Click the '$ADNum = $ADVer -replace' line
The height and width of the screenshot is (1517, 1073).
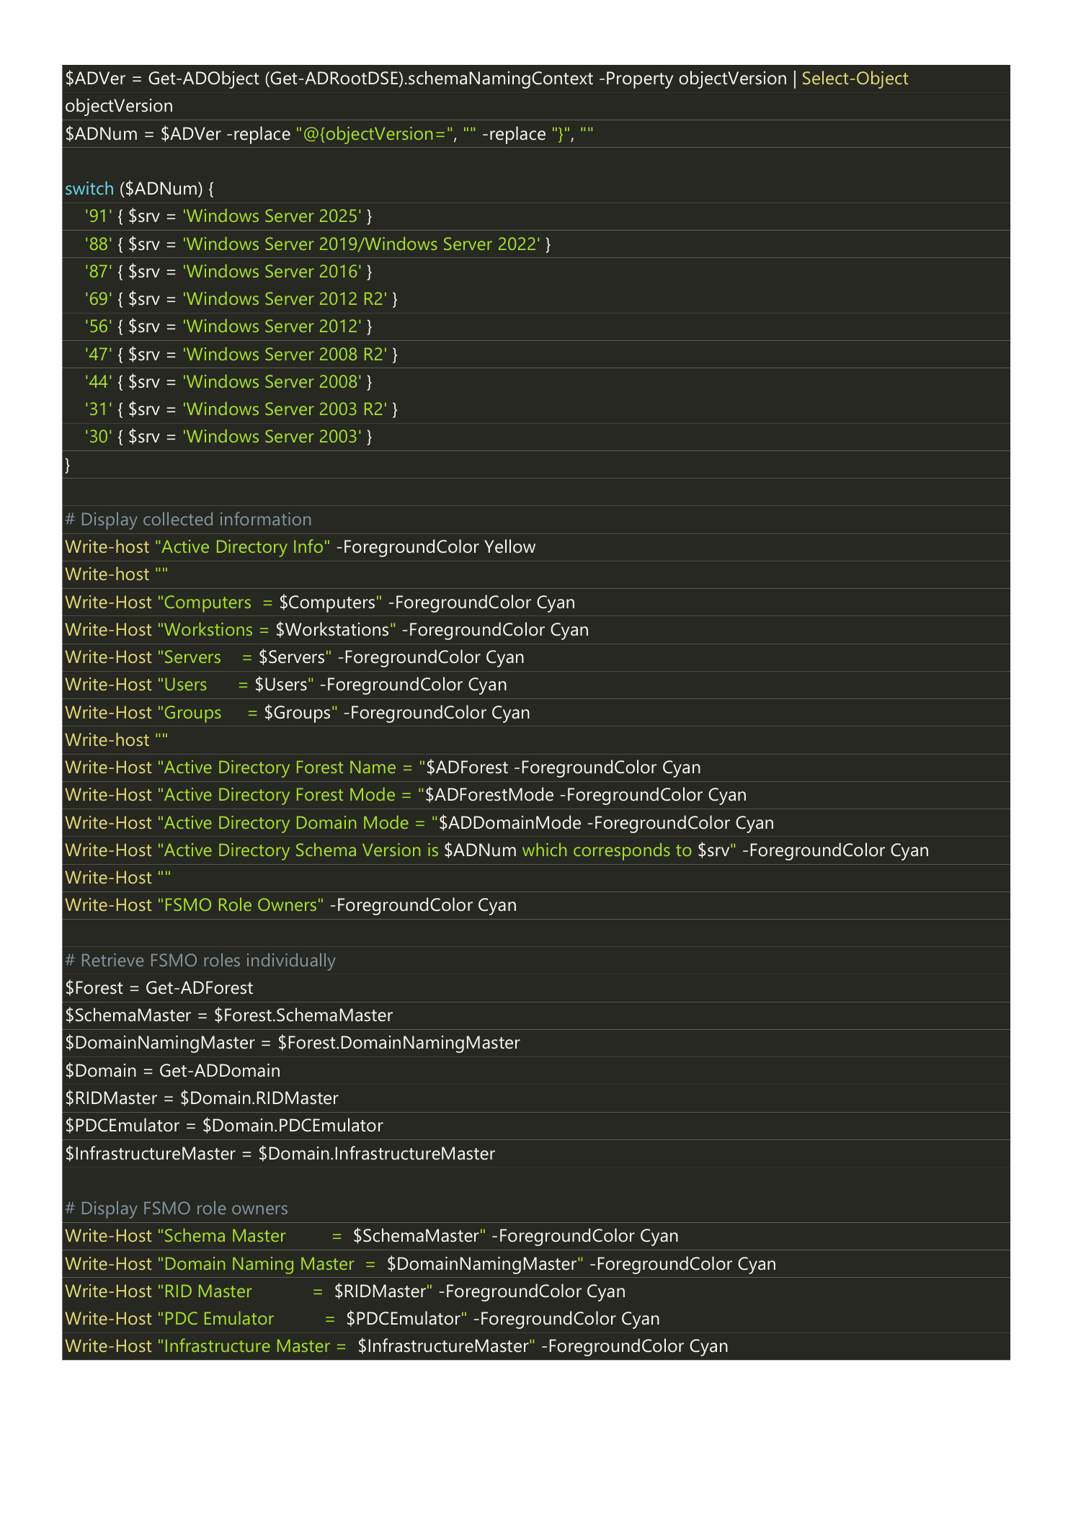(329, 134)
